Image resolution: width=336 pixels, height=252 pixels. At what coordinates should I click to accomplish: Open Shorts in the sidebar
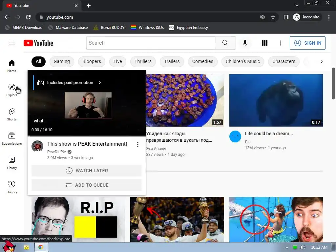click(12, 115)
